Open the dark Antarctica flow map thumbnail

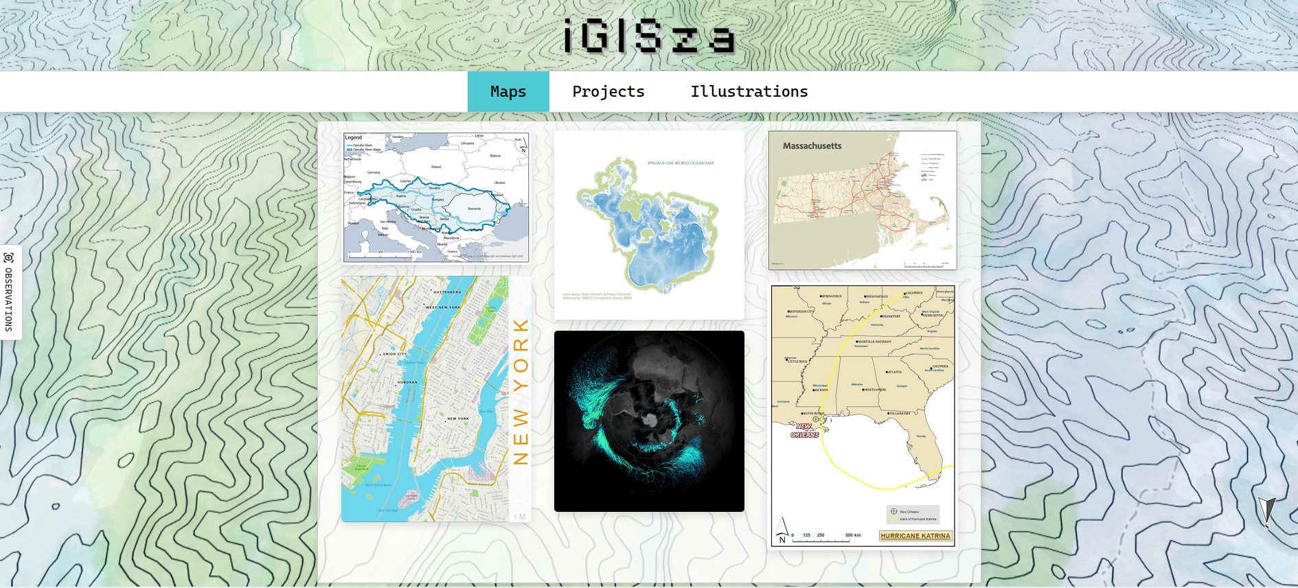pos(649,421)
